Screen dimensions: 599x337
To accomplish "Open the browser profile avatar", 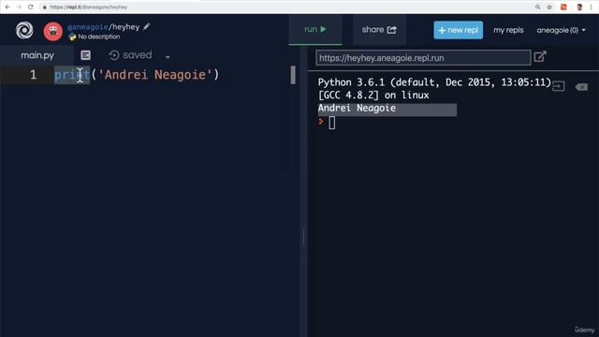I will [x=579, y=7].
